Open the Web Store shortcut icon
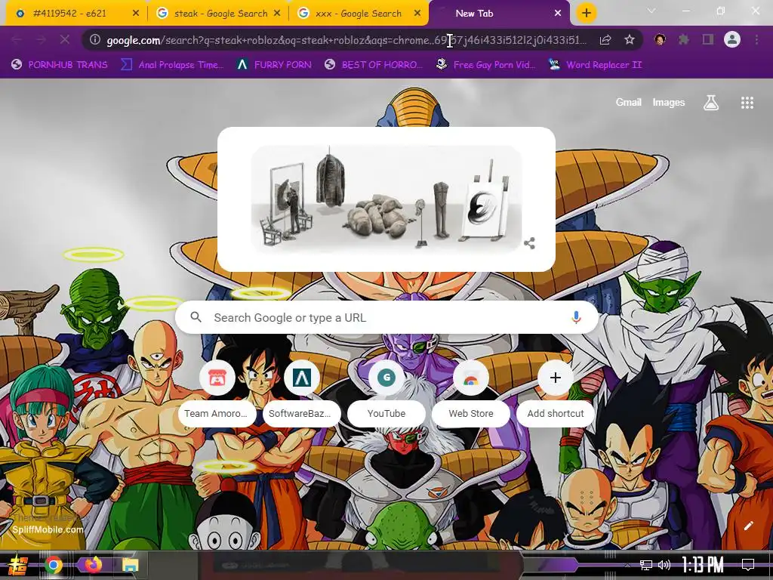Image resolution: width=773 pixels, height=580 pixels. tap(471, 378)
